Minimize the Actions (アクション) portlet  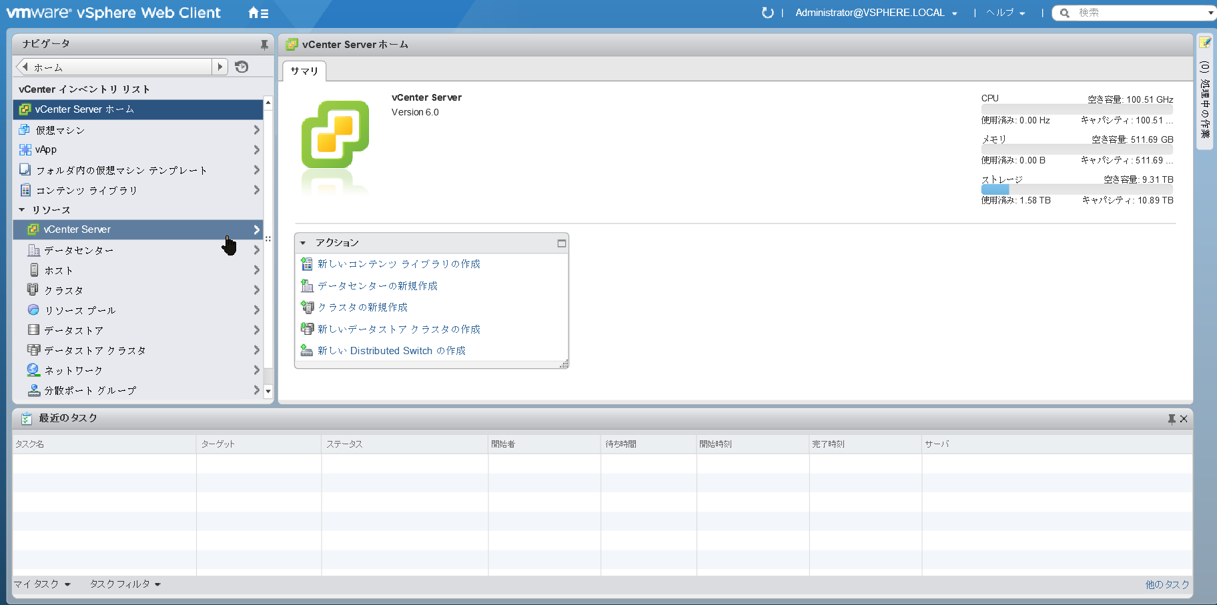tap(562, 243)
